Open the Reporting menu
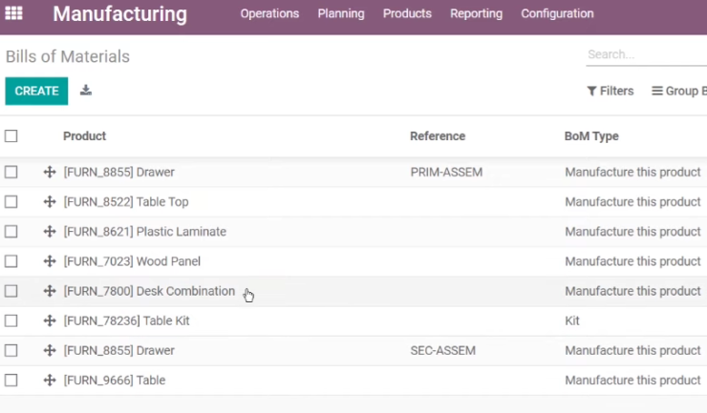 (476, 13)
